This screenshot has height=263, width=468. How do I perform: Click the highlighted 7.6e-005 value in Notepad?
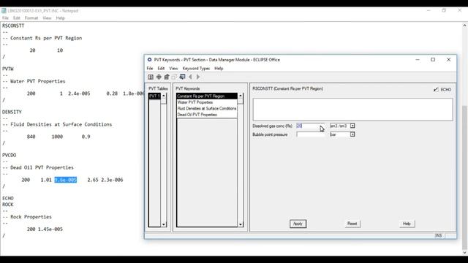(66, 180)
